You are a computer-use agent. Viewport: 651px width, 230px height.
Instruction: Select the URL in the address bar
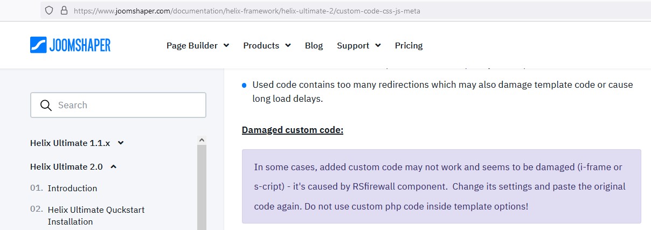click(248, 10)
